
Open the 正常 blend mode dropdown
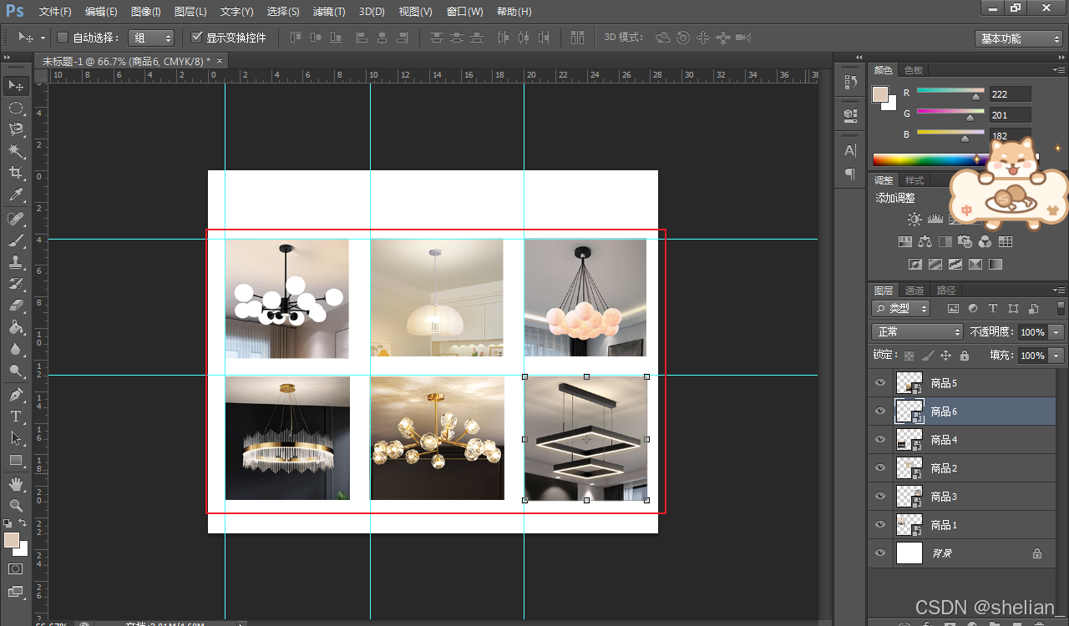(917, 331)
